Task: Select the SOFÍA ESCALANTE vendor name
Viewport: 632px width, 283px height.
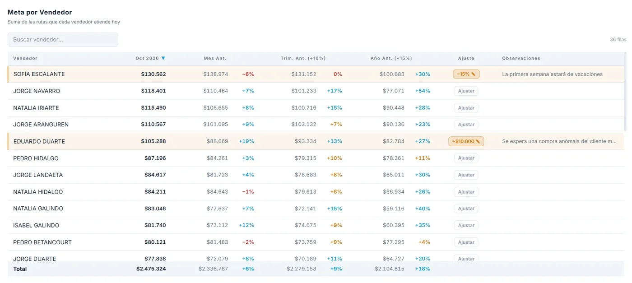Action: (x=39, y=74)
